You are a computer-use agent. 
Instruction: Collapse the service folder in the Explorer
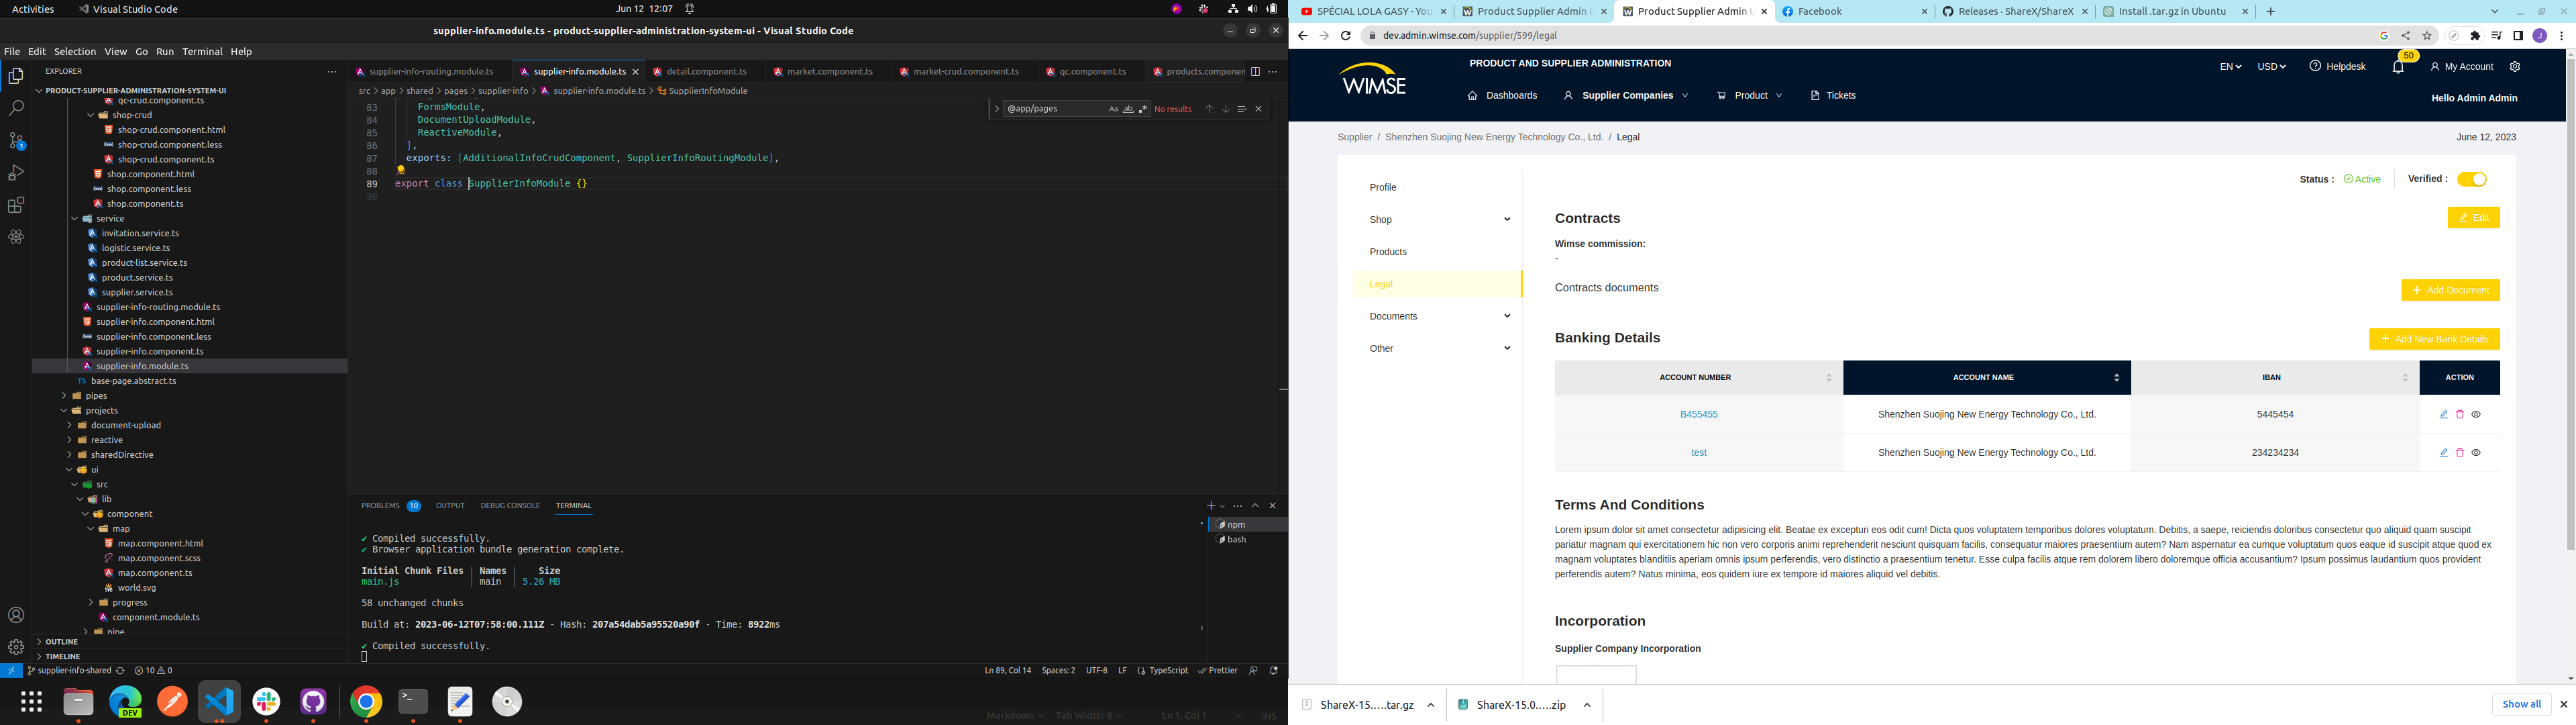(74, 218)
